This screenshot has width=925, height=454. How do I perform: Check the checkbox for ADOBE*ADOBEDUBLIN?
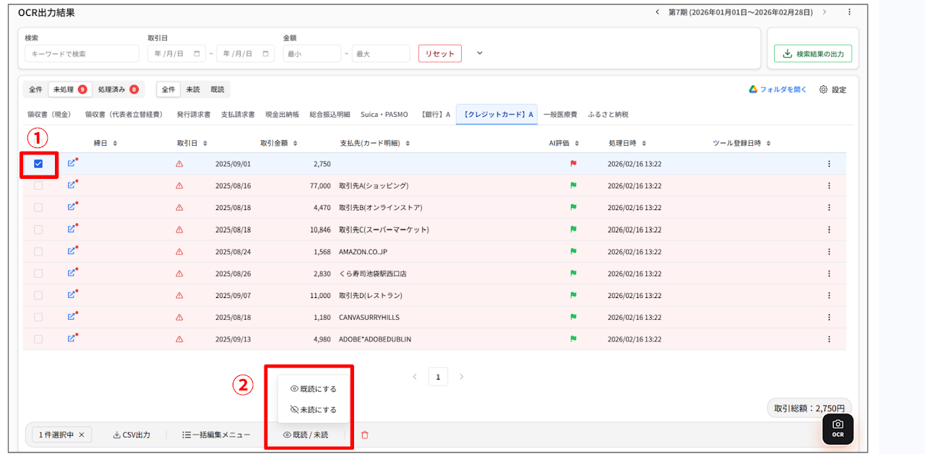point(38,339)
